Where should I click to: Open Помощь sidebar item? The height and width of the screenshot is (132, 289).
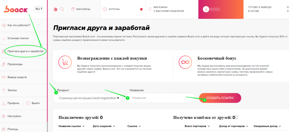13,129
